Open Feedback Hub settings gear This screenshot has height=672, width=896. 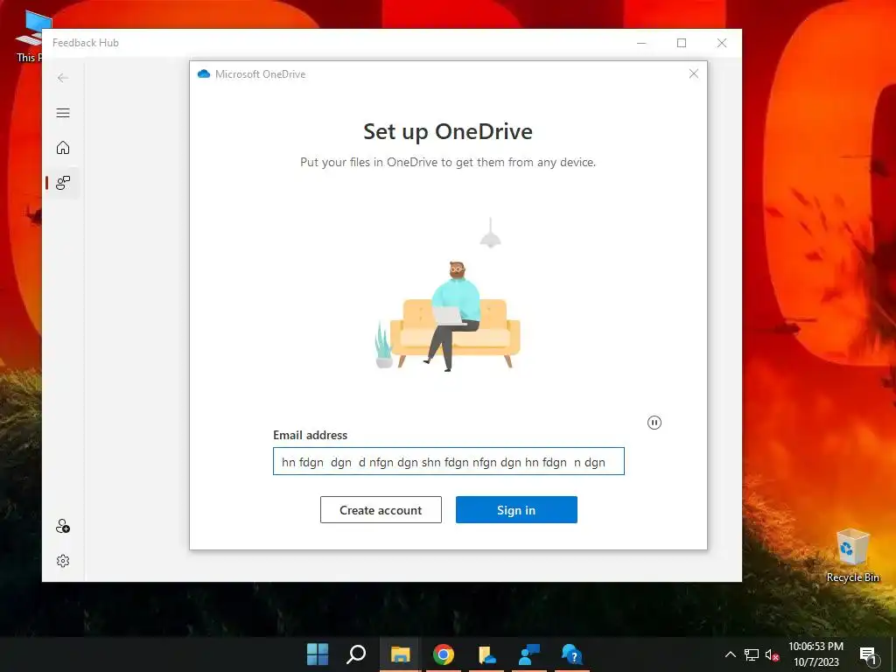[63, 561]
